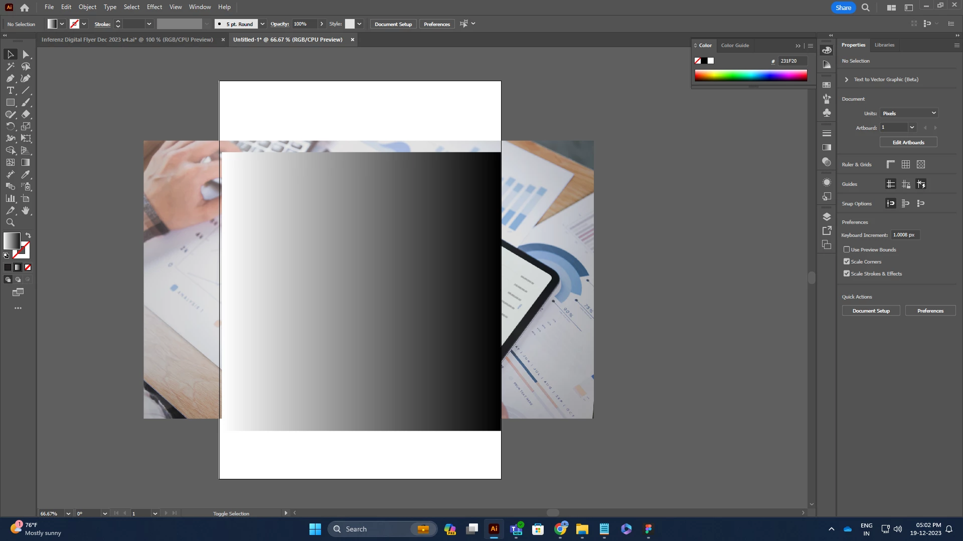Select the Direct Selection tool
This screenshot has width=963, height=541.
coord(26,54)
